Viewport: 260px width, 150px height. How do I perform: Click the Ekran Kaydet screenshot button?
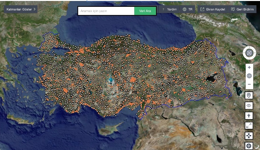213,9
